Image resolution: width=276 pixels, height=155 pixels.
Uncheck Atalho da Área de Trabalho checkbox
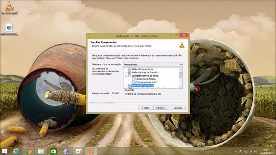click(x=129, y=72)
